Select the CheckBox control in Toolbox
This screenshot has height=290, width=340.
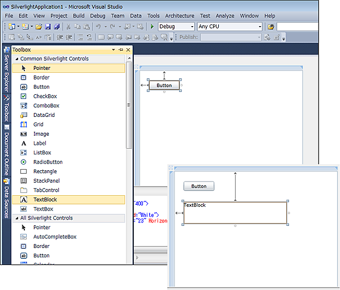click(x=45, y=96)
